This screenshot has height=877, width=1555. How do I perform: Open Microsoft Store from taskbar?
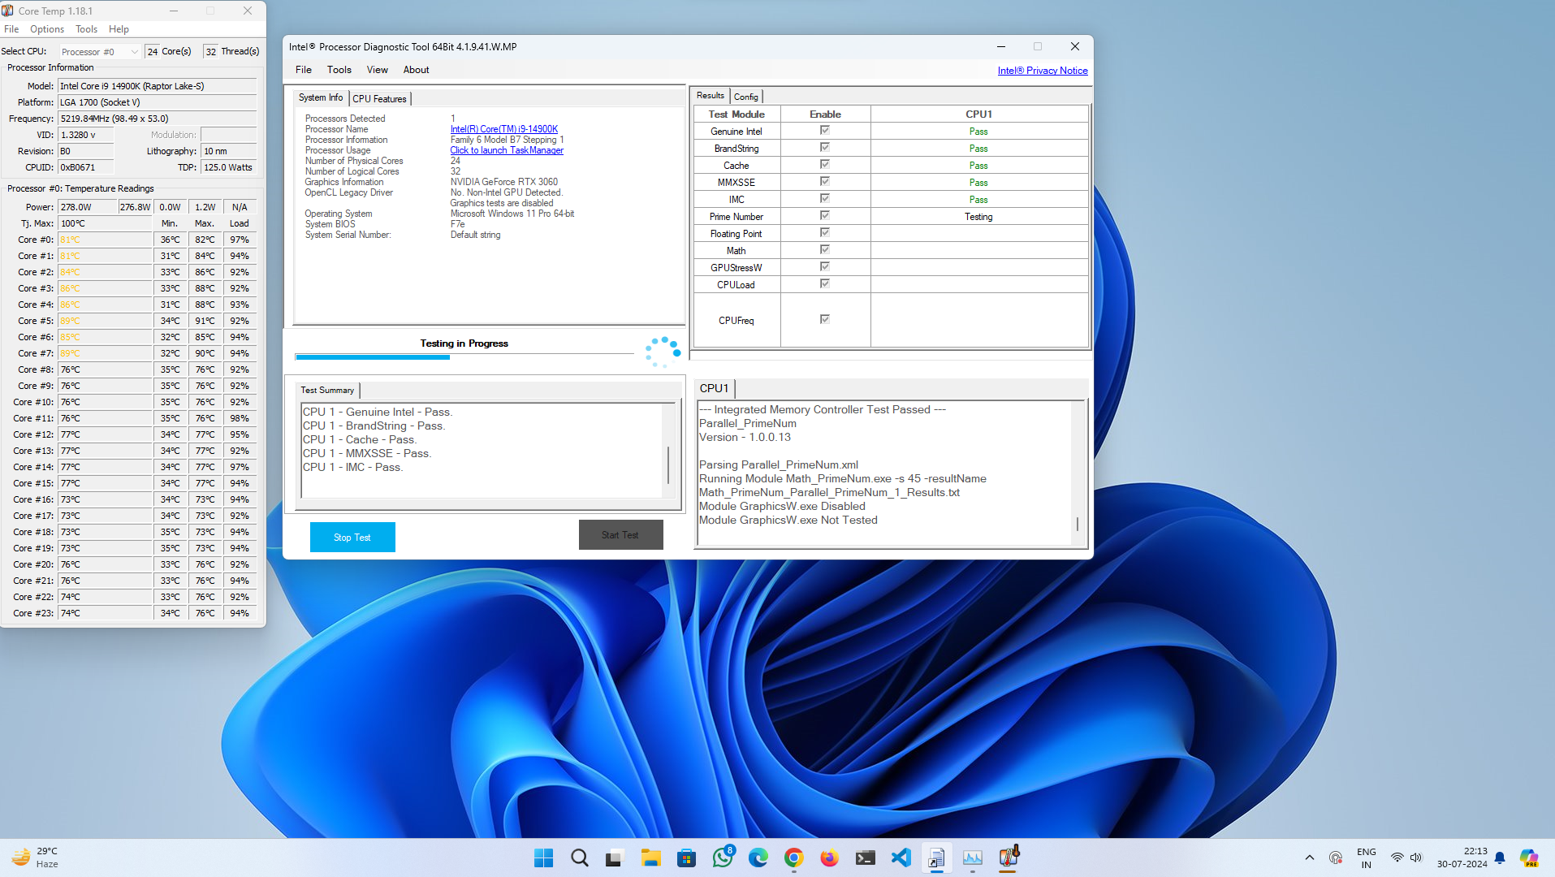(686, 858)
